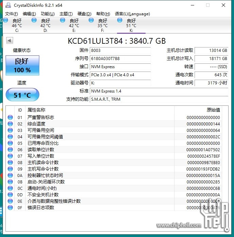Screen dimensions: 234x237
Task: Click the 通电次数 value 645 次
Action: coord(212,75)
